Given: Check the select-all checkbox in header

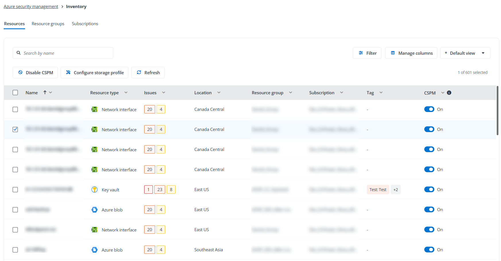Looking at the screenshot, I should click(15, 93).
